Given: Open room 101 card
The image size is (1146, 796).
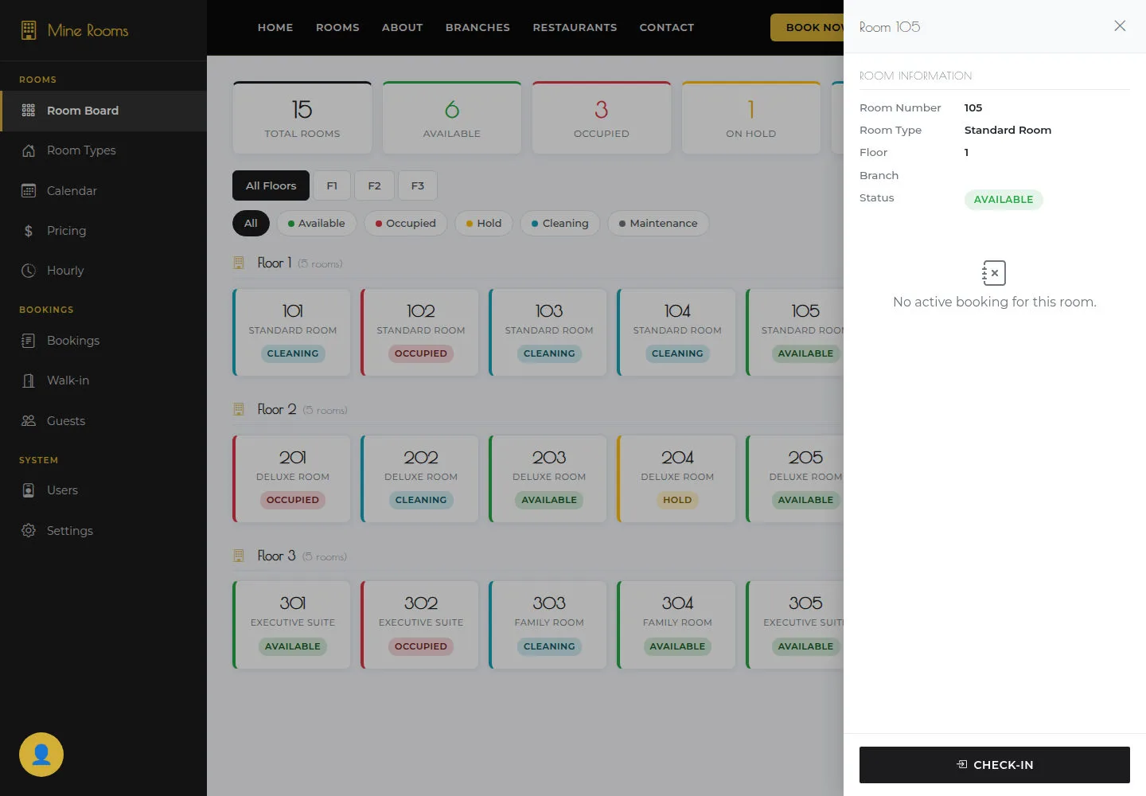Looking at the screenshot, I should tap(291, 332).
